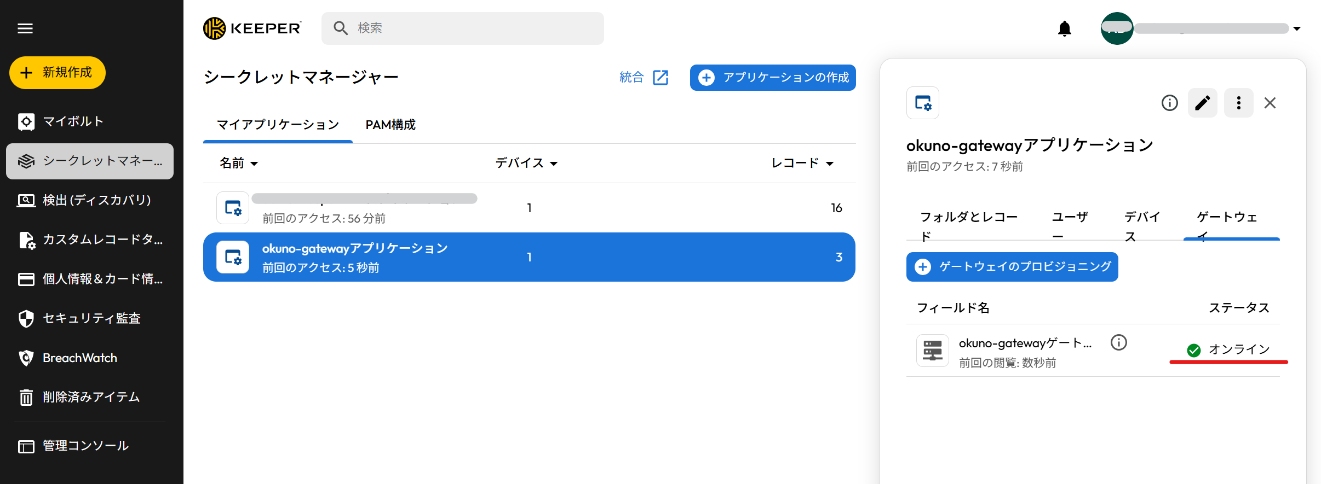Viewport: 1321px width, 484px height.
Task: Click the pencil edit icon
Action: (x=1202, y=103)
